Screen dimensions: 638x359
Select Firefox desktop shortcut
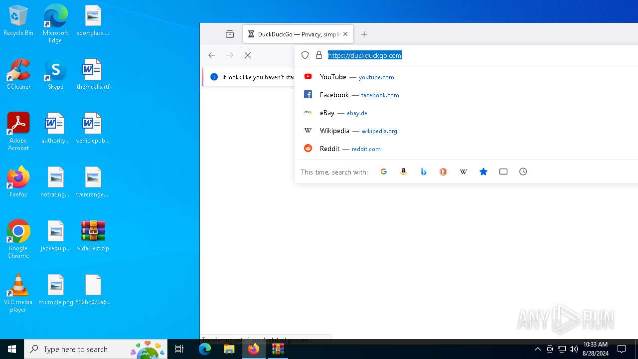pos(18,182)
